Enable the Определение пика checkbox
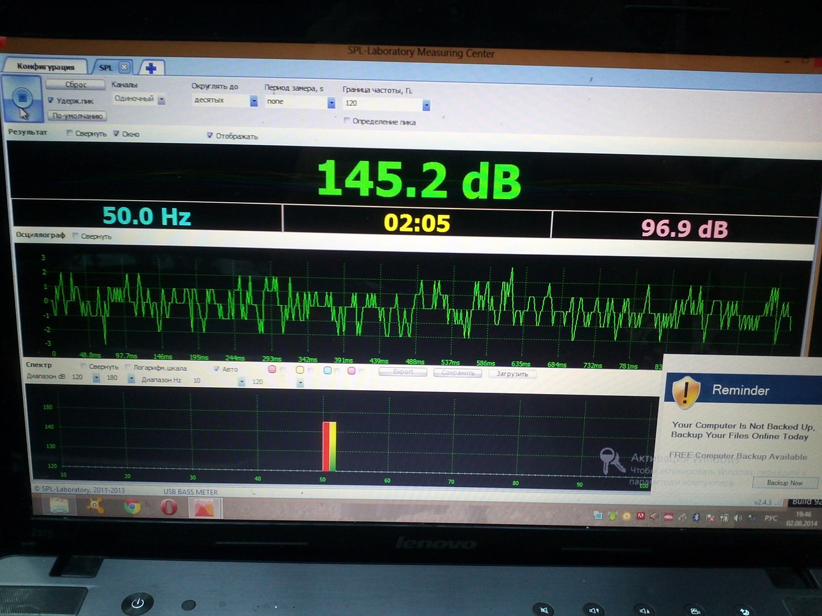The height and width of the screenshot is (616, 822). pyautogui.click(x=347, y=121)
